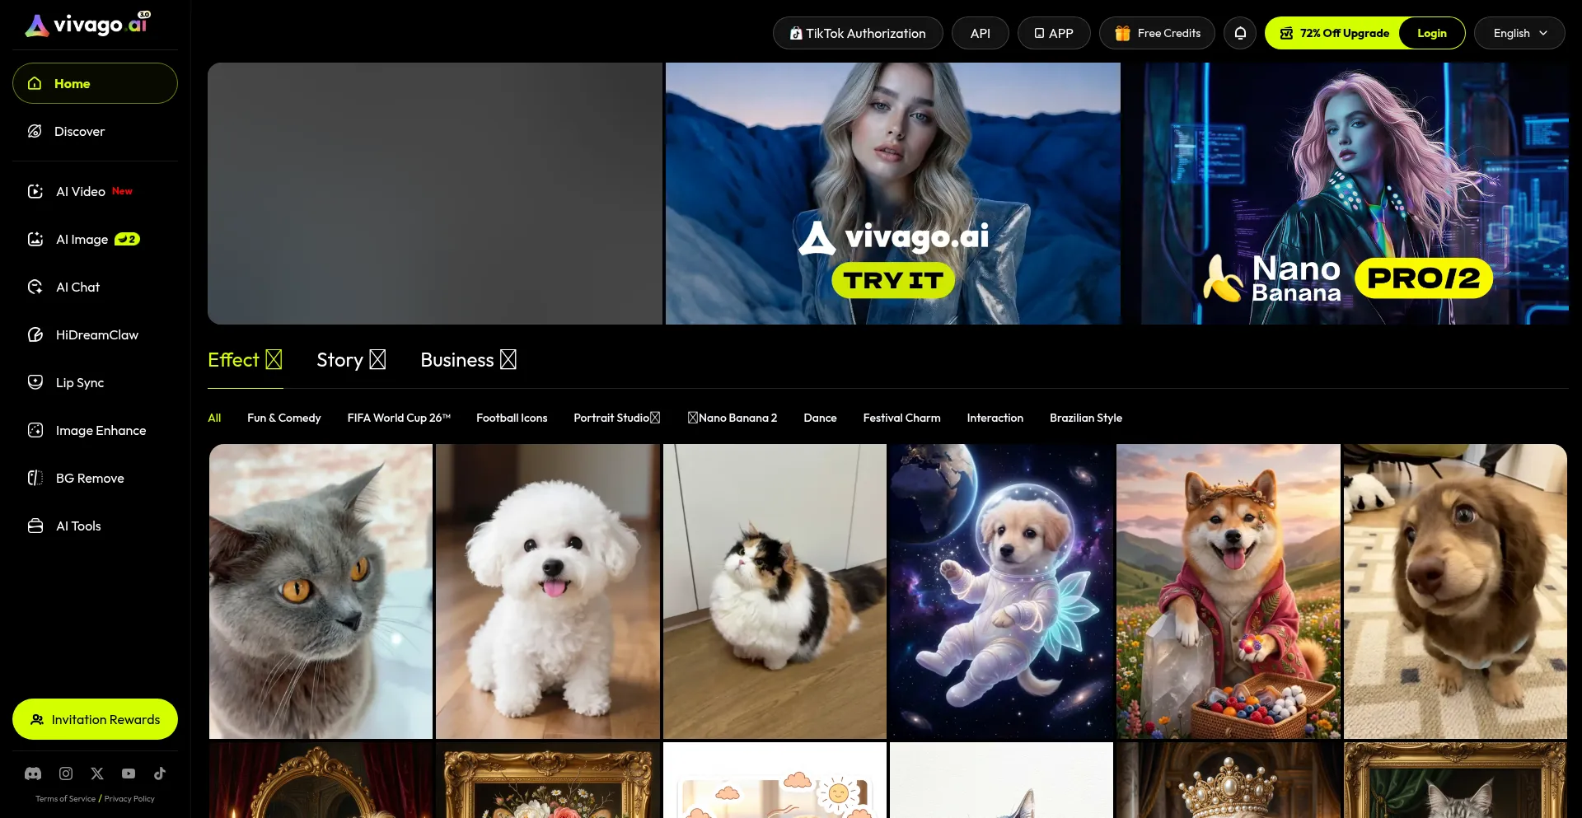
Task: Select the Portrait Studio filter
Action: tap(617, 418)
